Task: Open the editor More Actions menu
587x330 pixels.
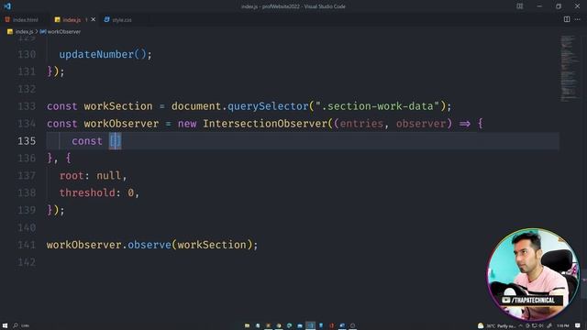Action: 577,19
